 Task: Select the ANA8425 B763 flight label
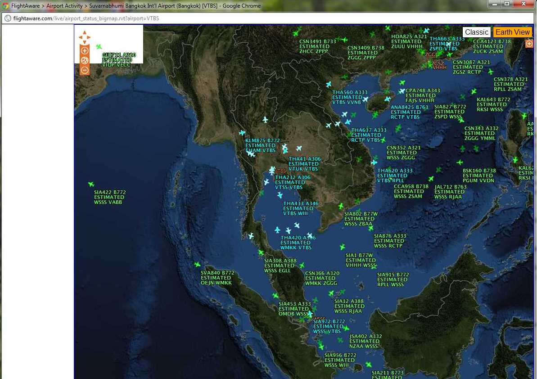point(409,112)
